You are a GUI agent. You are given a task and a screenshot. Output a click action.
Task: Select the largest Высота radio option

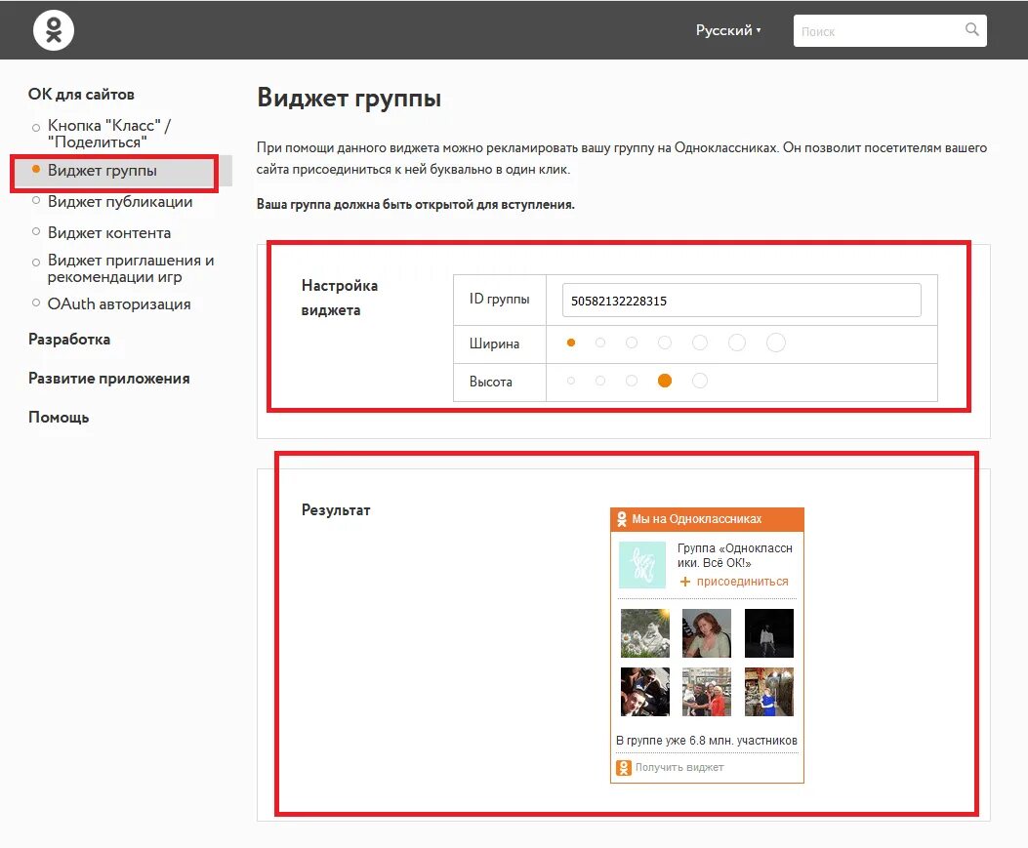pos(700,381)
